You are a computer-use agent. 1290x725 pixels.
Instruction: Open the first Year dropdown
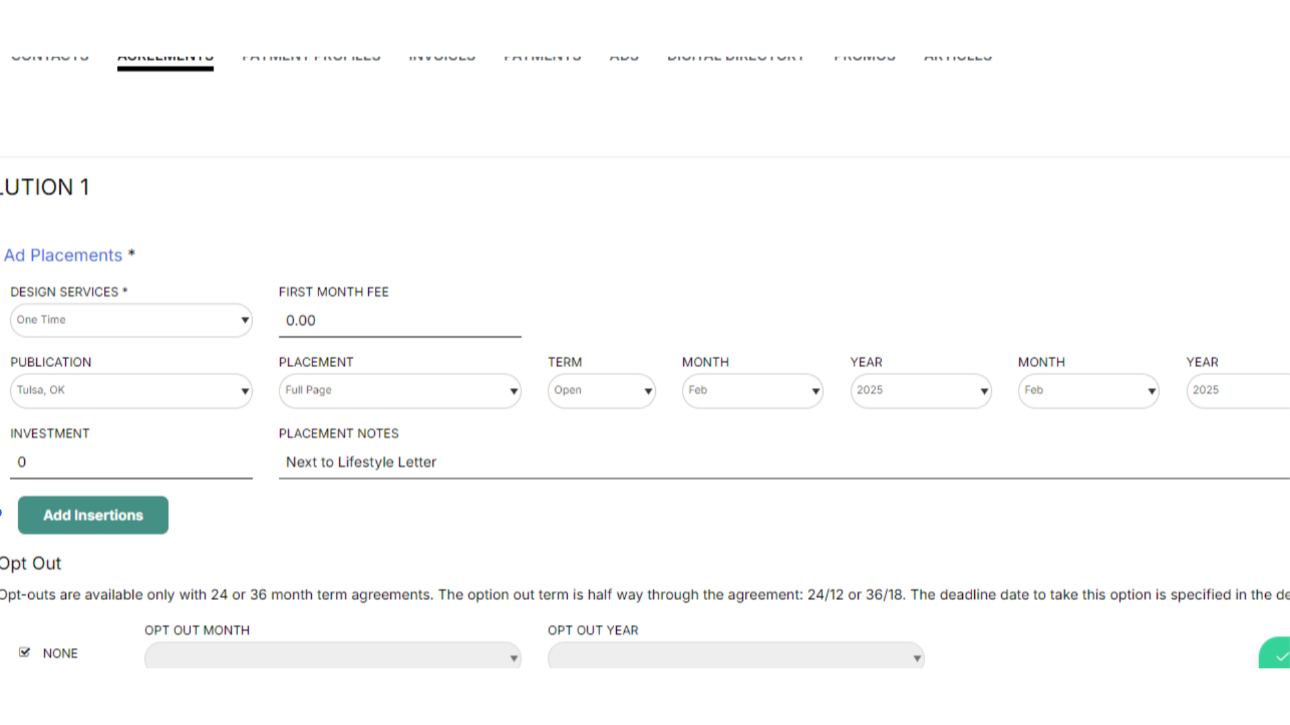[x=920, y=391]
